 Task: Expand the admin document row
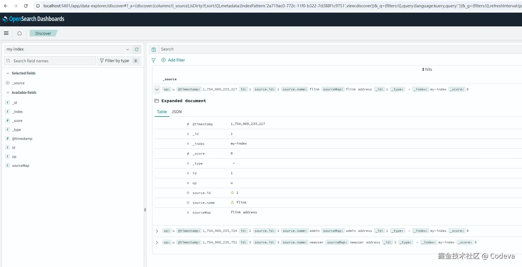tap(157, 231)
